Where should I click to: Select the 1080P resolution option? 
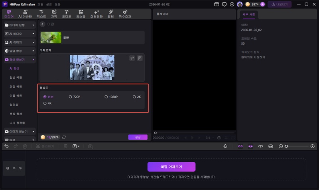coord(111,97)
